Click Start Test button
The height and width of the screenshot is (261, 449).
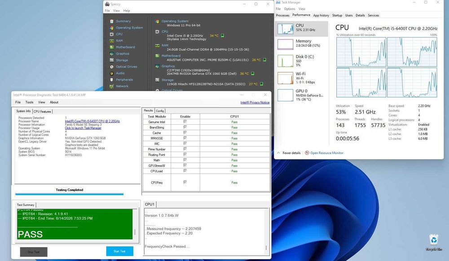120,251
